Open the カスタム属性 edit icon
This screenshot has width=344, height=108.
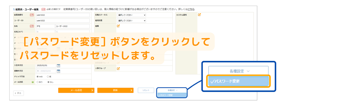tap(199, 15)
